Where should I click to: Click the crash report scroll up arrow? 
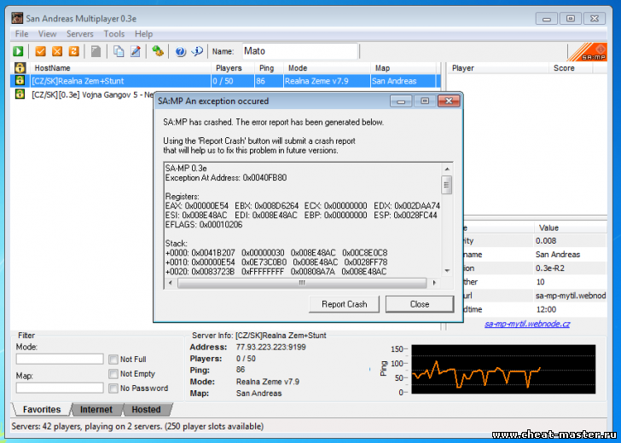(x=447, y=168)
